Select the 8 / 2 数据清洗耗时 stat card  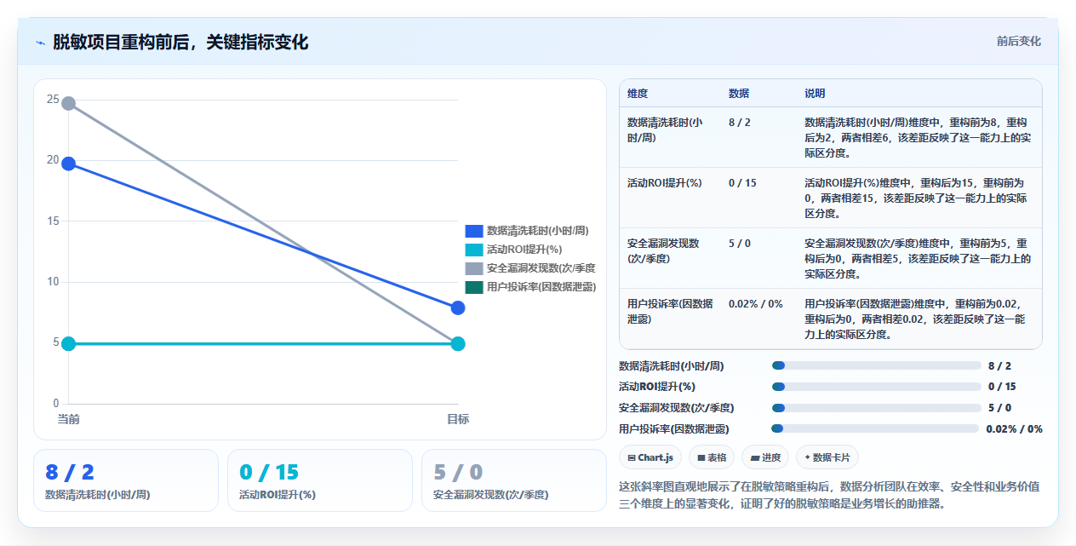point(126,480)
